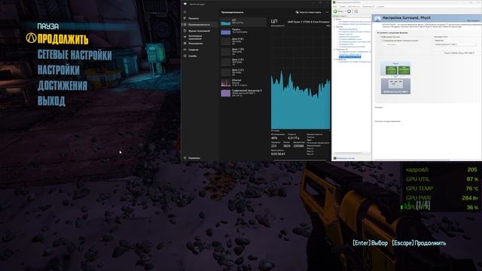Click ВЫХОД in pause menu
482x271 pixels.
[51, 101]
